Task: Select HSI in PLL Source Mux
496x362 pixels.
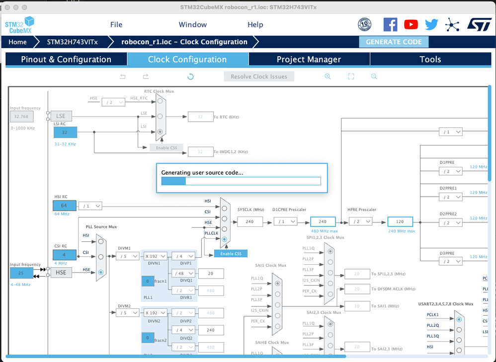Action: coord(101,241)
